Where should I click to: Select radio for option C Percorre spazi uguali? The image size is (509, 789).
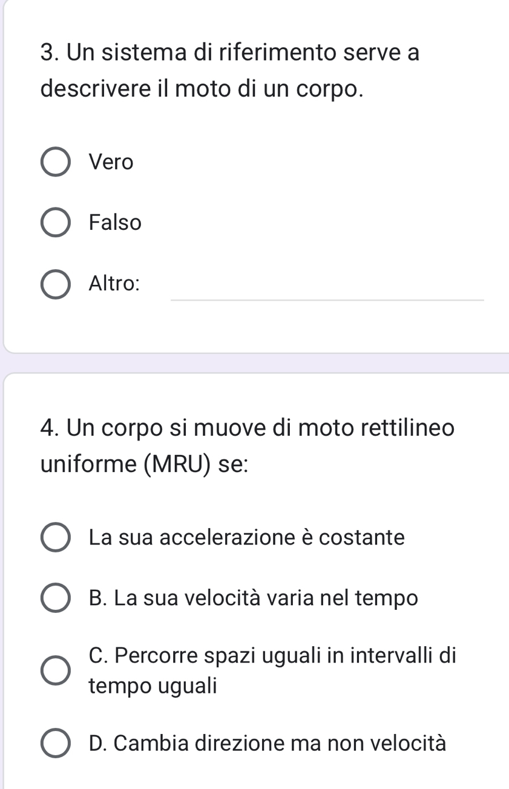pos(55,671)
